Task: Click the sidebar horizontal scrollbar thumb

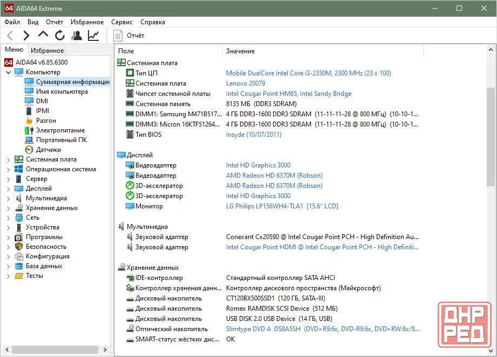Action: tap(55, 349)
